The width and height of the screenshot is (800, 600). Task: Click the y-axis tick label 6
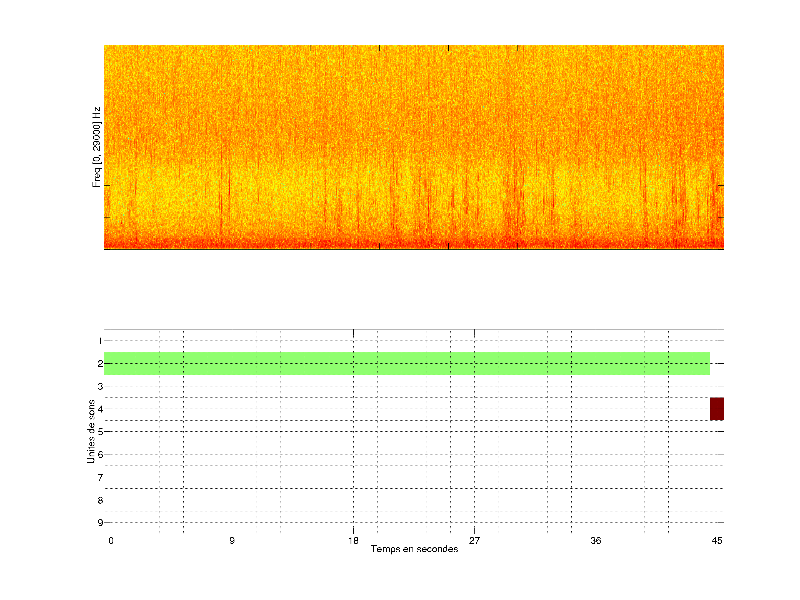100,455
